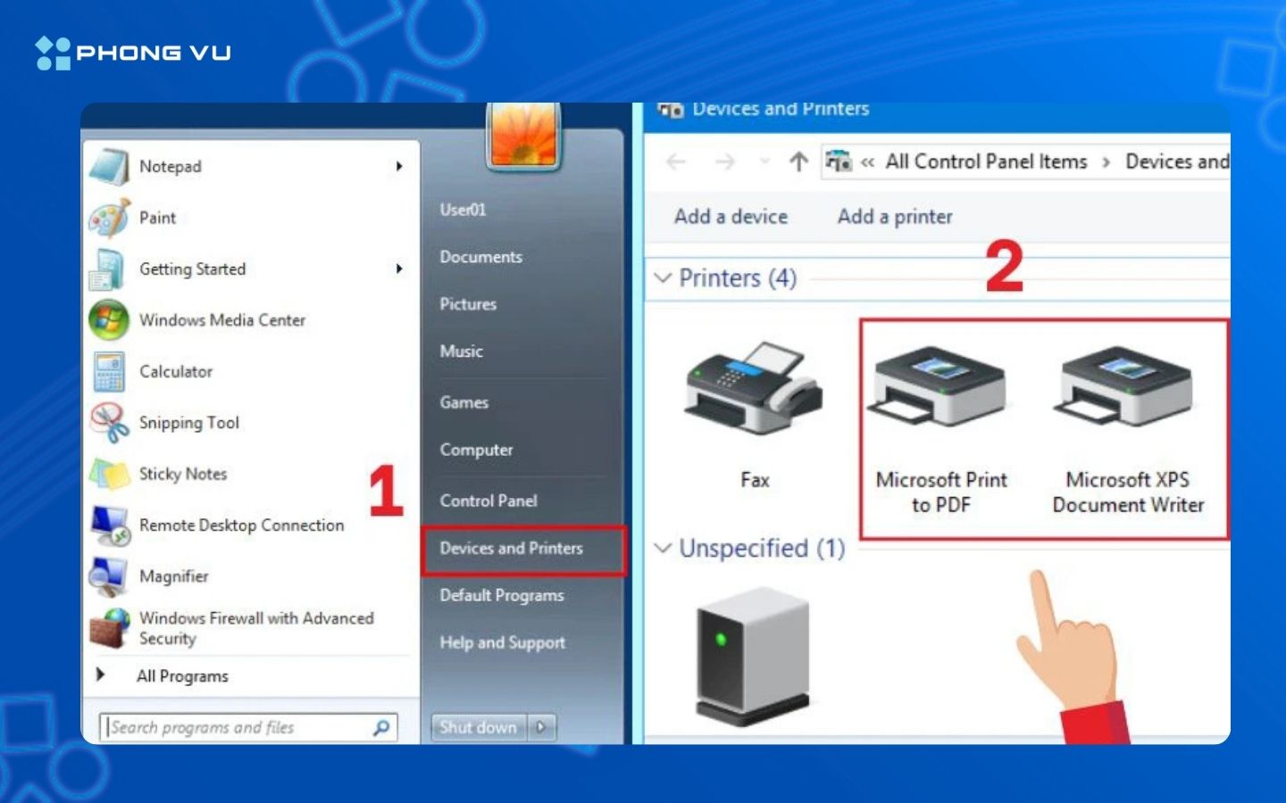Open Control Panel from Start menu

tap(488, 501)
